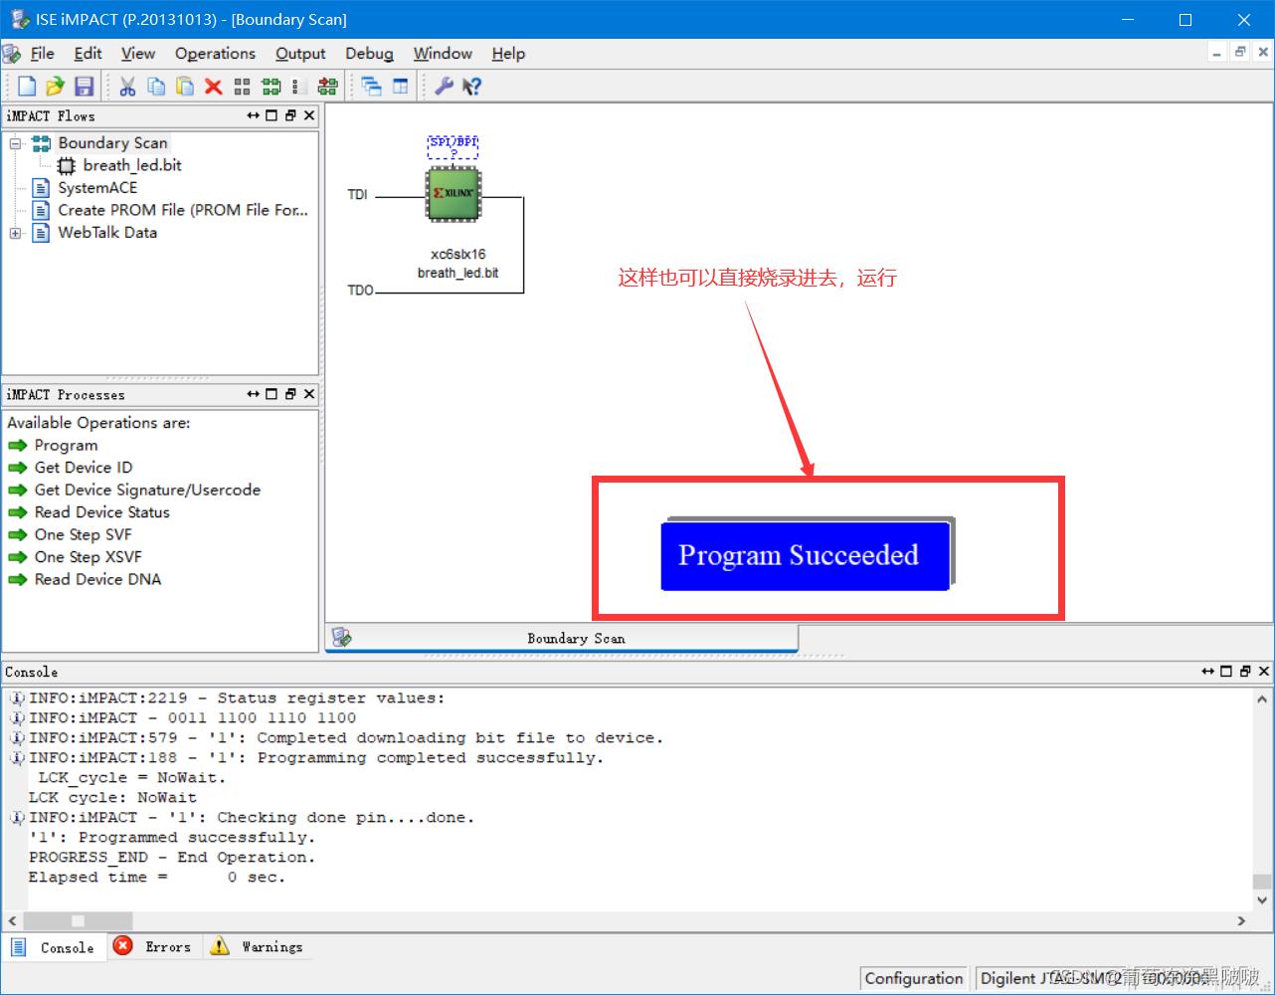Click the console scroll down arrow
Image resolution: width=1275 pixels, height=995 pixels.
click(1262, 900)
